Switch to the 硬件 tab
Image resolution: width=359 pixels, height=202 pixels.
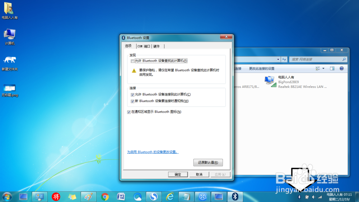[157, 46]
